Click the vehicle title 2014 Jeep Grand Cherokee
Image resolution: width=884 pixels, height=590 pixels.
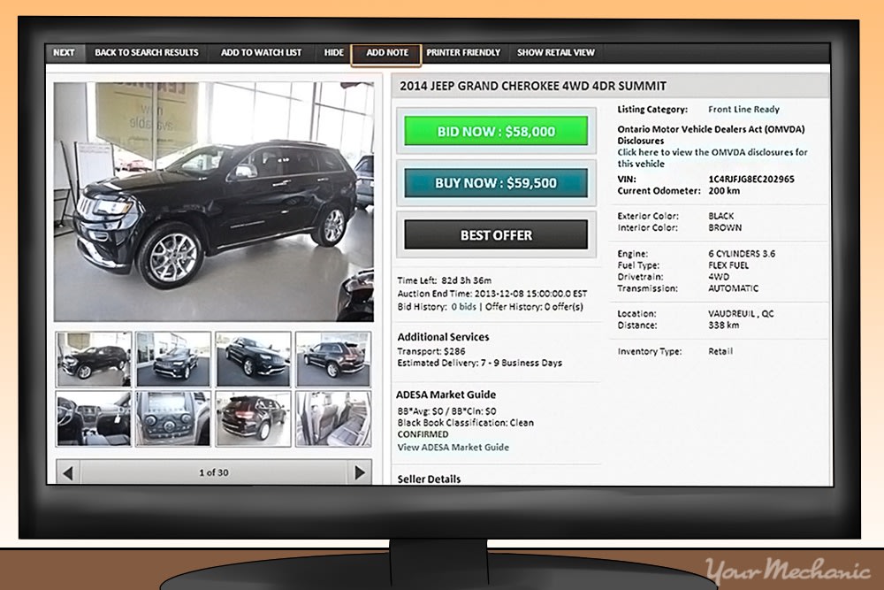click(533, 87)
